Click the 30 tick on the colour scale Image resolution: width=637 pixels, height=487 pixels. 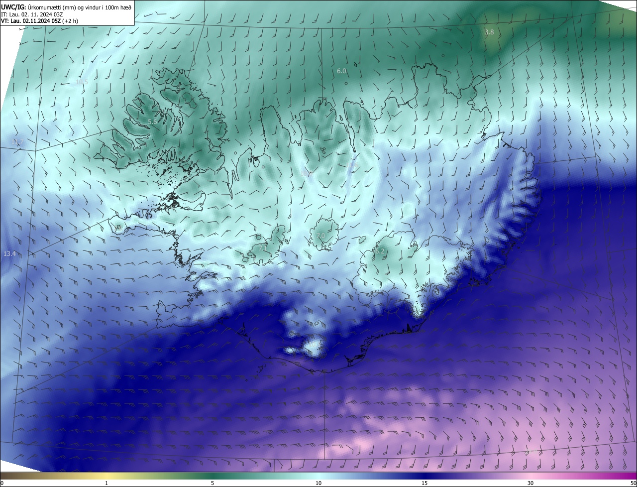click(x=531, y=483)
